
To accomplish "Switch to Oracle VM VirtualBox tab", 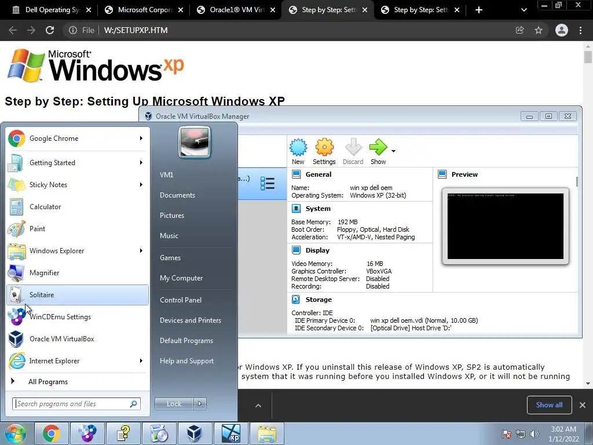I will 235,10.
